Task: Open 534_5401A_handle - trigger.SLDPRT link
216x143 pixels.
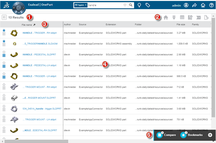Action: click(42, 109)
